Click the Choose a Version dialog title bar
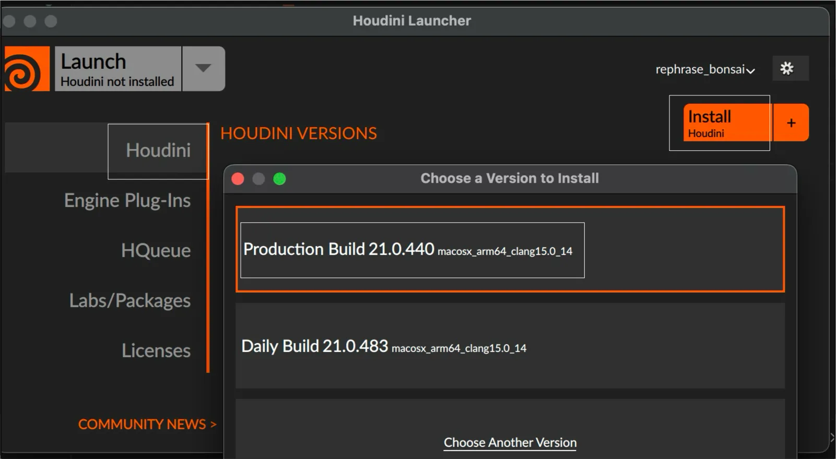 [509, 178]
